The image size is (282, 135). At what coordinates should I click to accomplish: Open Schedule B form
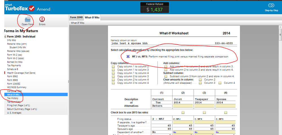coord(13,69)
